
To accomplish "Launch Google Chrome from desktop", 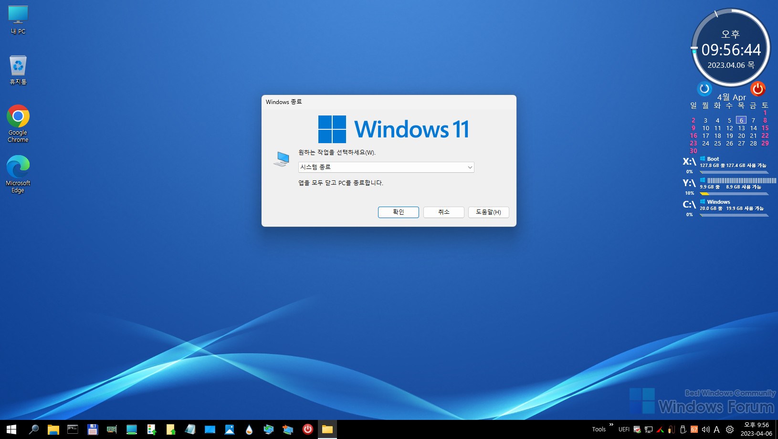I will coord(18,124).
